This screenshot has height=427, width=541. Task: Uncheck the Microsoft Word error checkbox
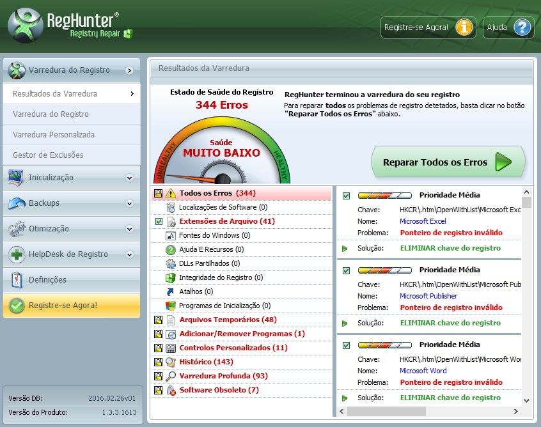click(x=347, y=346)
